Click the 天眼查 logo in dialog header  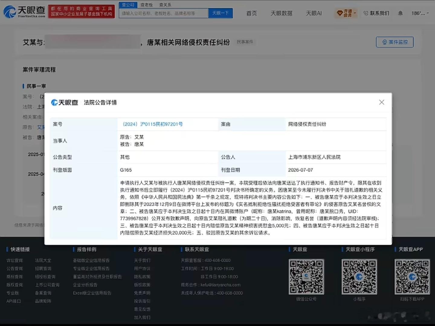[x=65, y=103]
